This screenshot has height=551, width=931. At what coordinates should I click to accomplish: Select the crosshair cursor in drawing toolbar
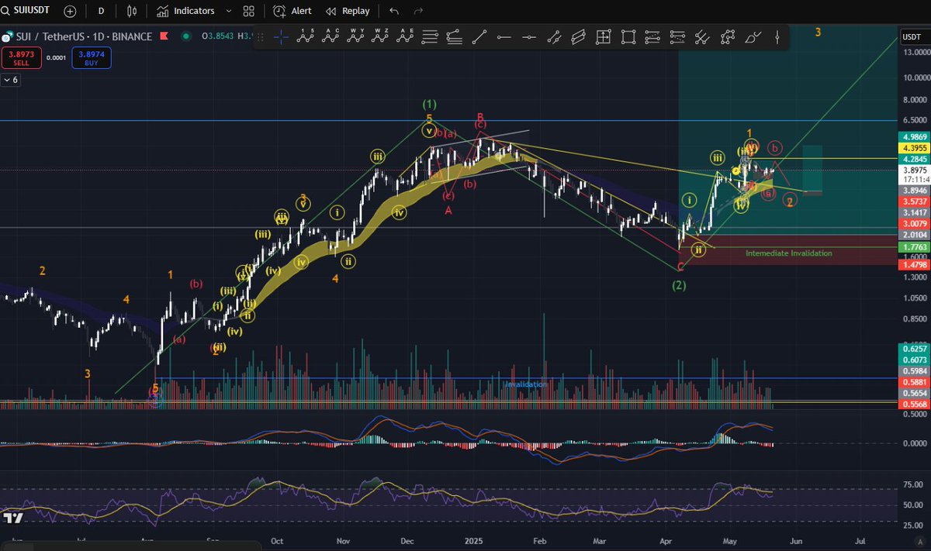(x=282, y=36)
